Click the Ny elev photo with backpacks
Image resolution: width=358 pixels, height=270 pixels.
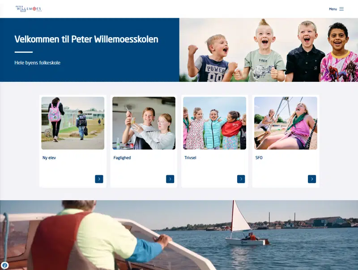pos(72,123)
